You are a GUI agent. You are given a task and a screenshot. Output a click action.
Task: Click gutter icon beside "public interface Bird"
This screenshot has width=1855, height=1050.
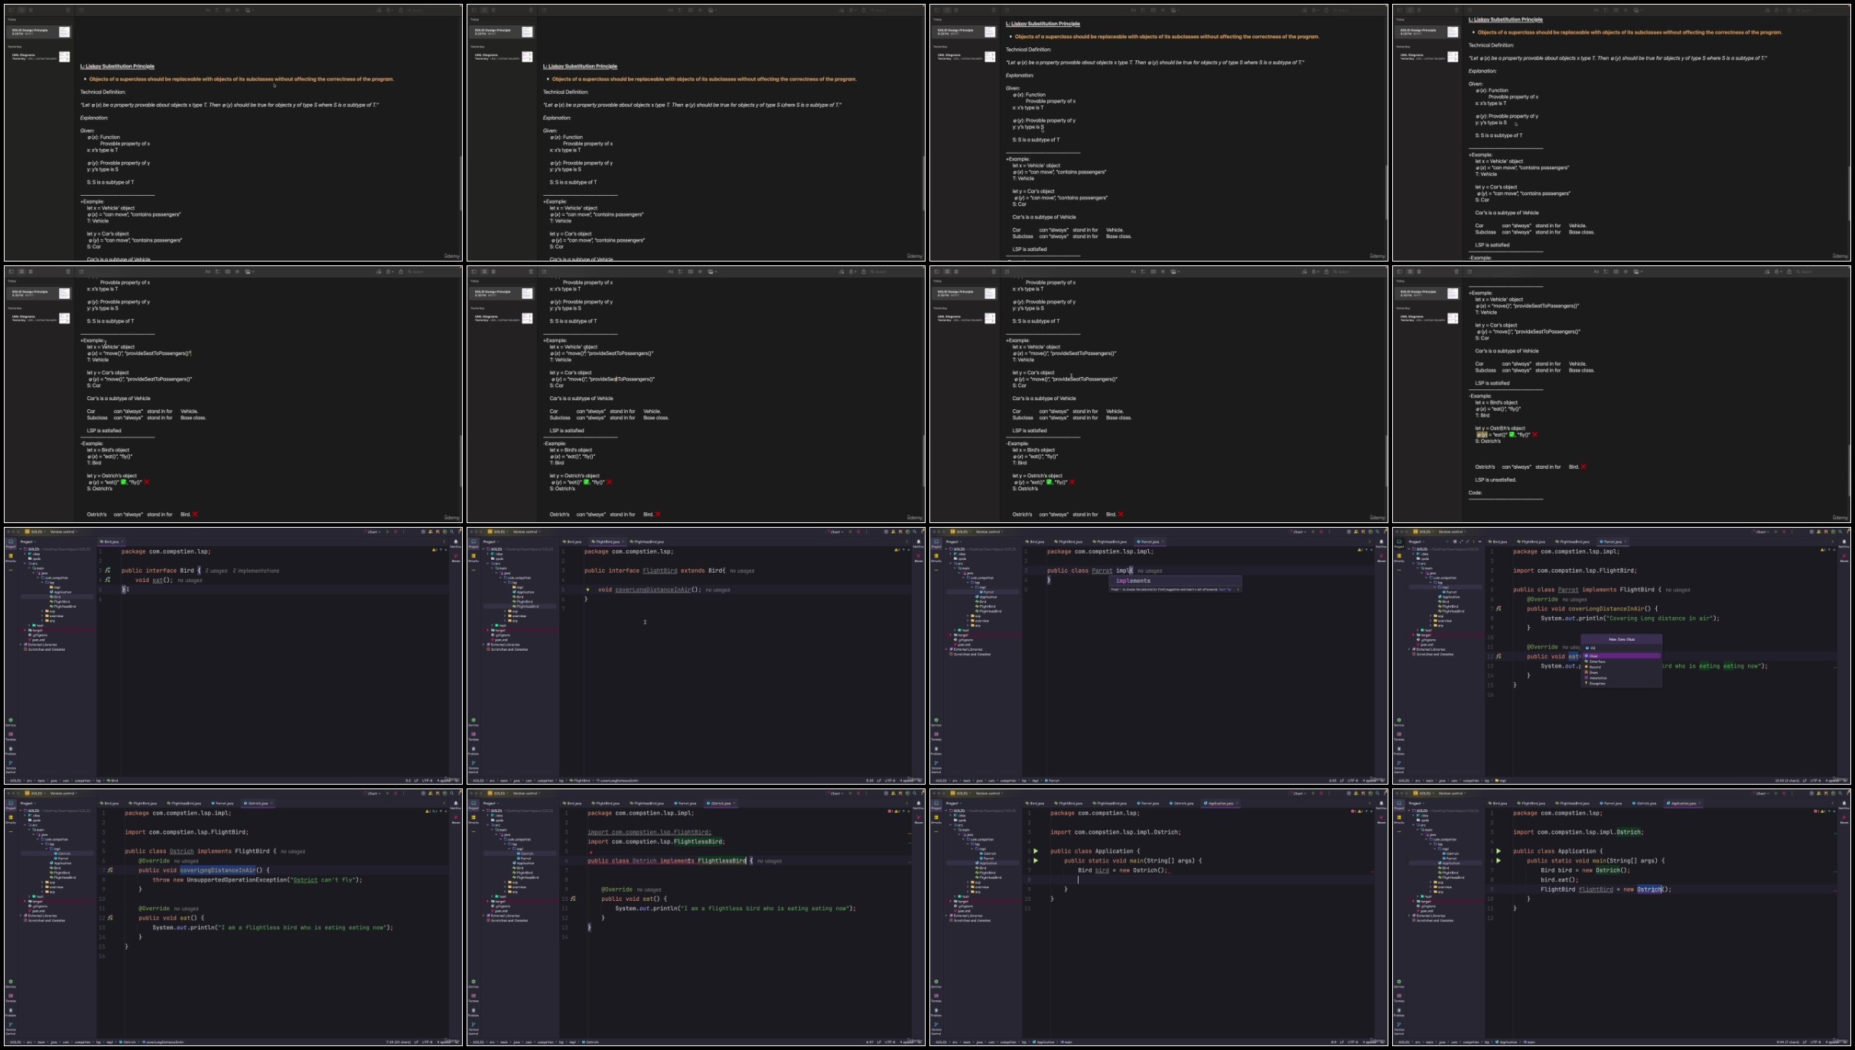pos(108,571)
